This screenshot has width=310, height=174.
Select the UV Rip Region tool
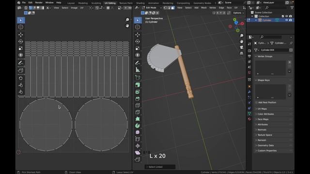[x=21, y=71]
